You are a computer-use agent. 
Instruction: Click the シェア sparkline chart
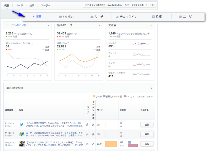click(141, 64)
